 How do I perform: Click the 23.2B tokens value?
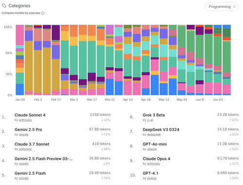tap(228, 115)
